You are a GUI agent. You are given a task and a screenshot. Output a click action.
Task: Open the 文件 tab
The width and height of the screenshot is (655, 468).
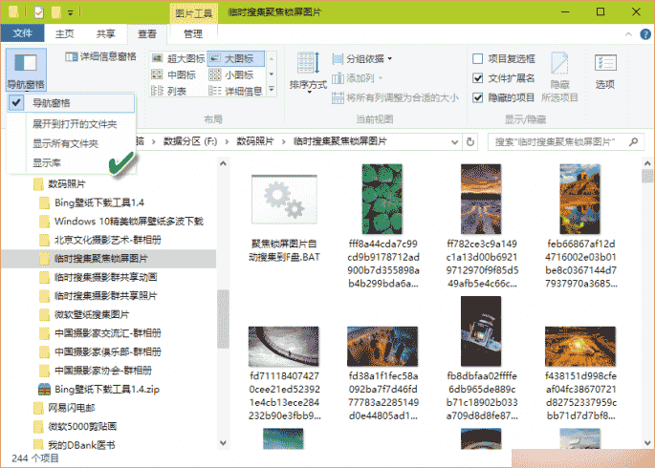point(22,33)
